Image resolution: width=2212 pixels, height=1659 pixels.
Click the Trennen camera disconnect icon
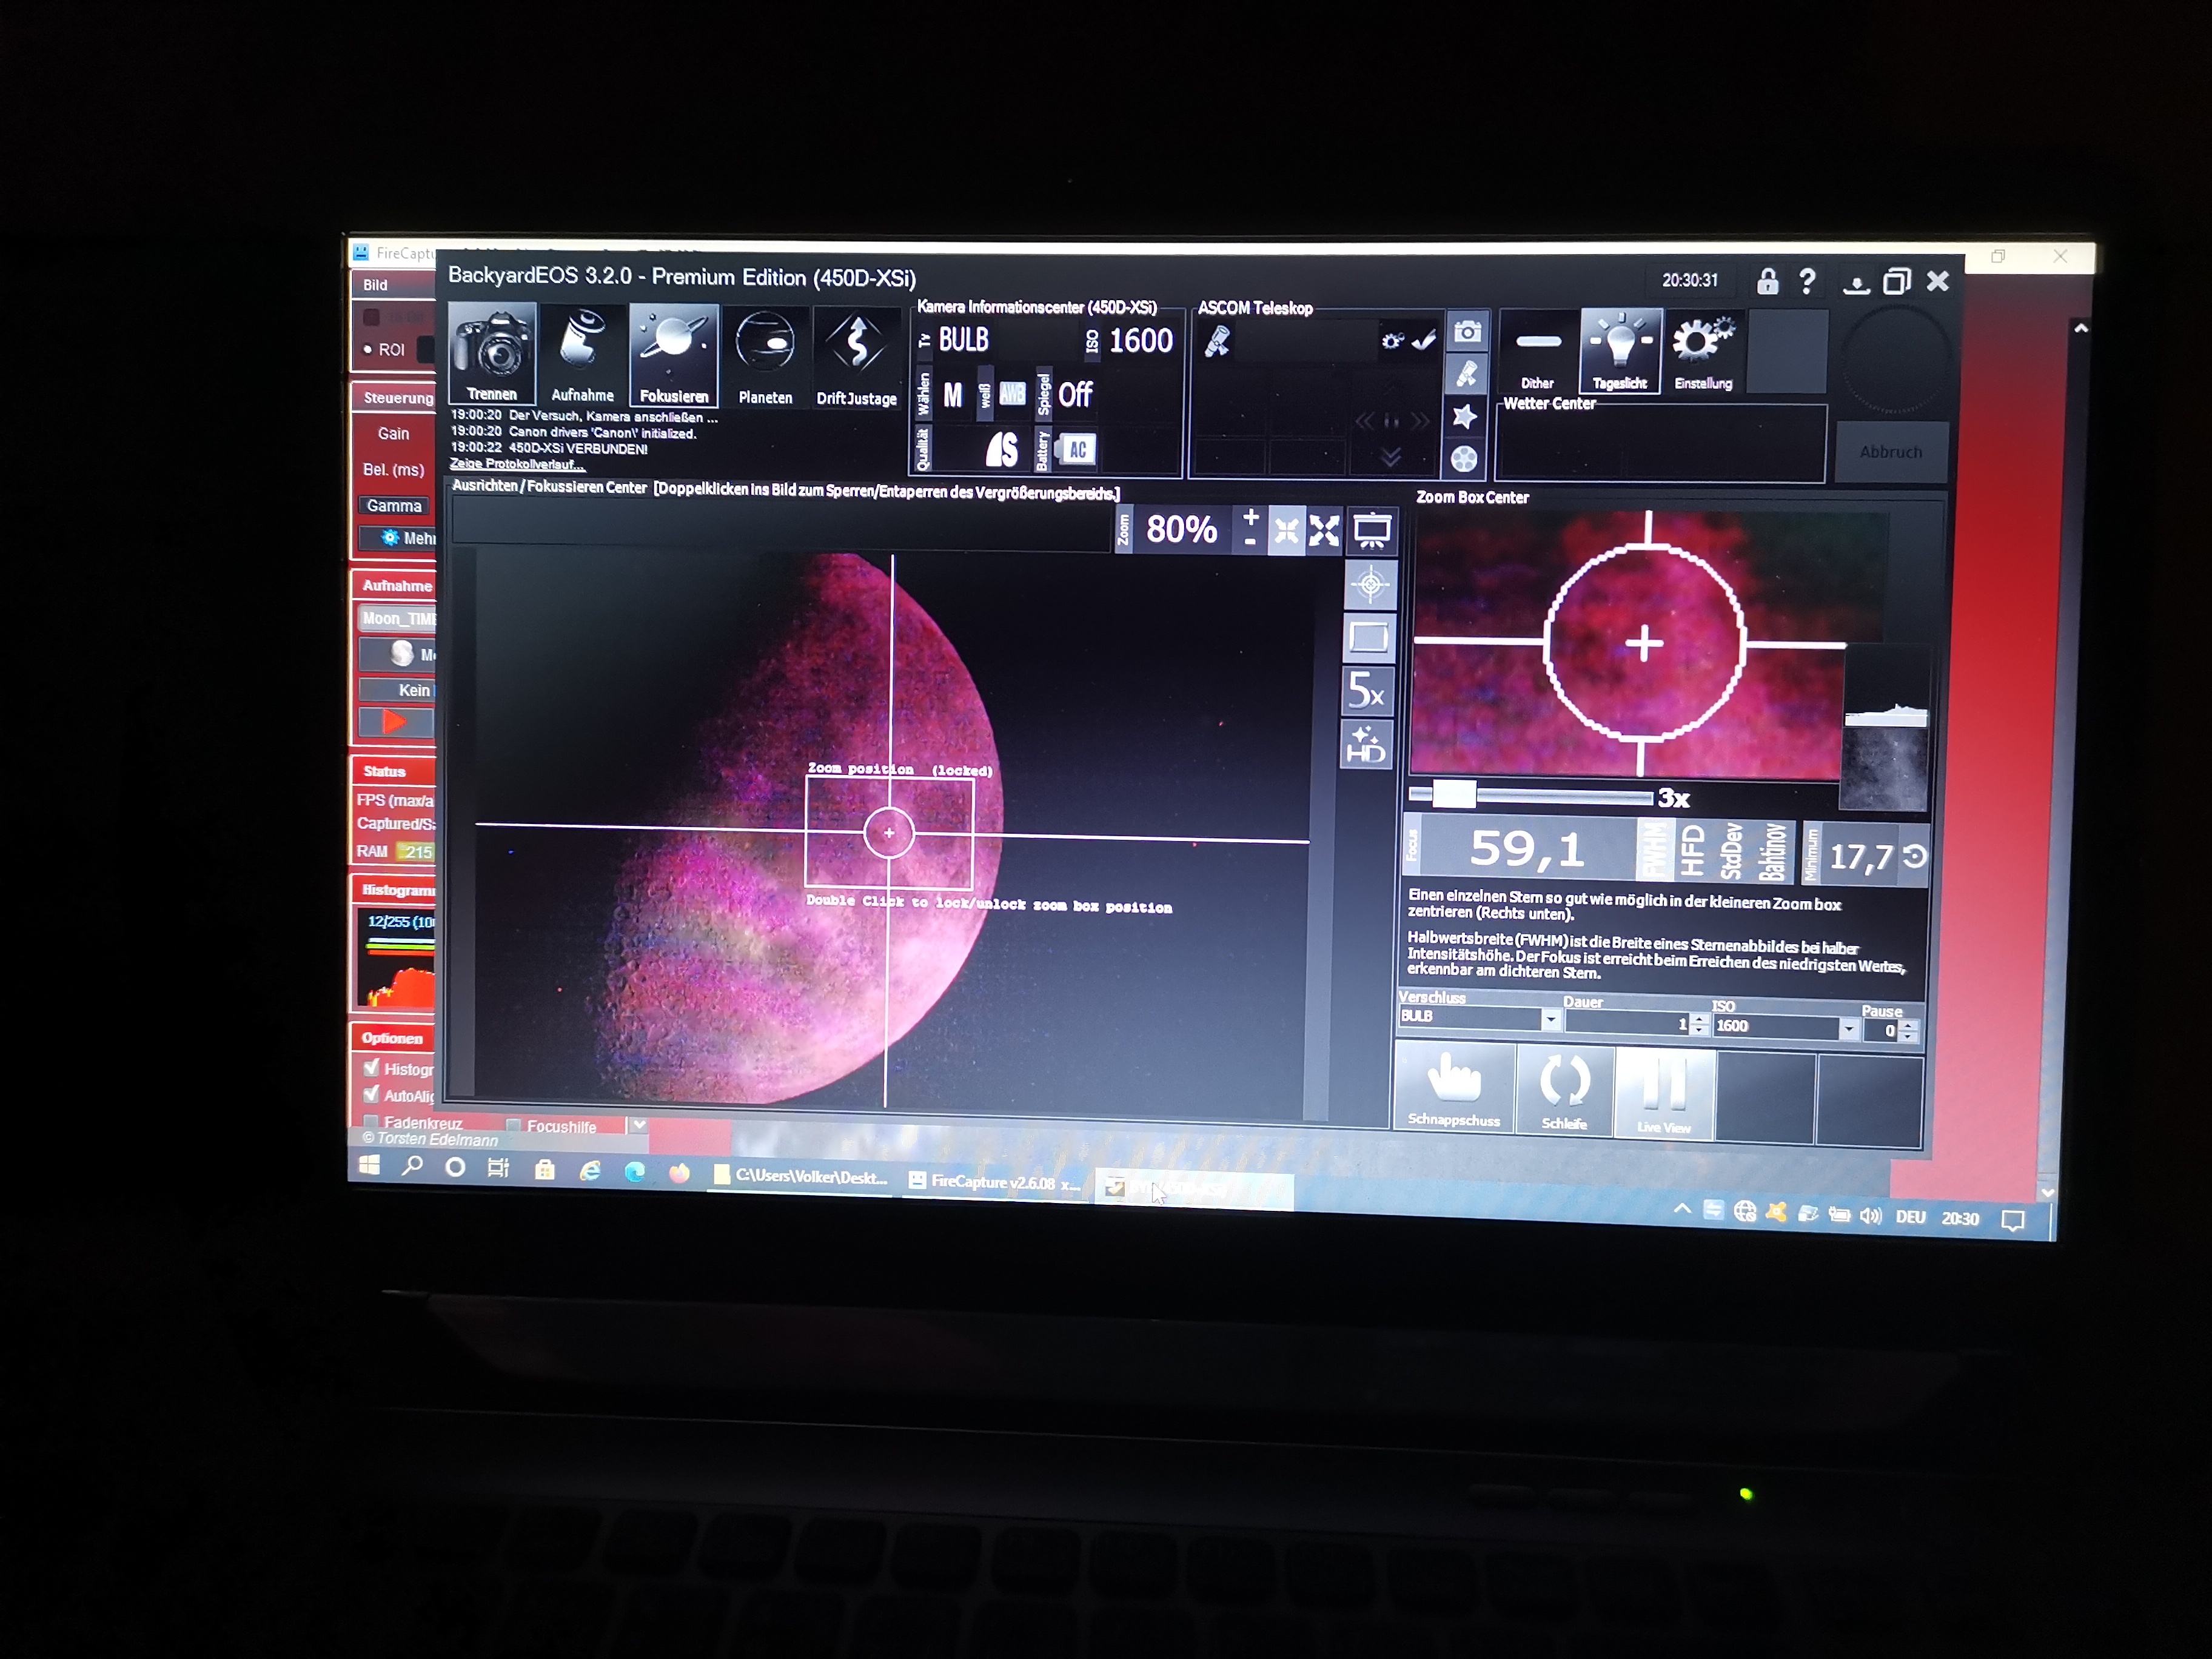[491, 353]
